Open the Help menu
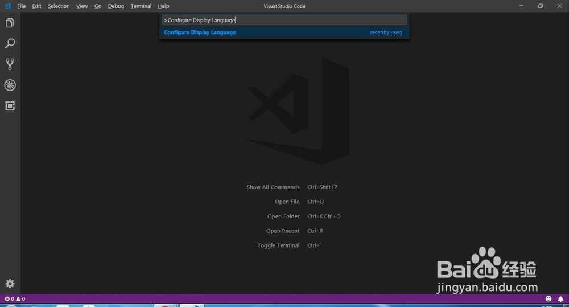The image size is (569, 307). tap(163, 6)
